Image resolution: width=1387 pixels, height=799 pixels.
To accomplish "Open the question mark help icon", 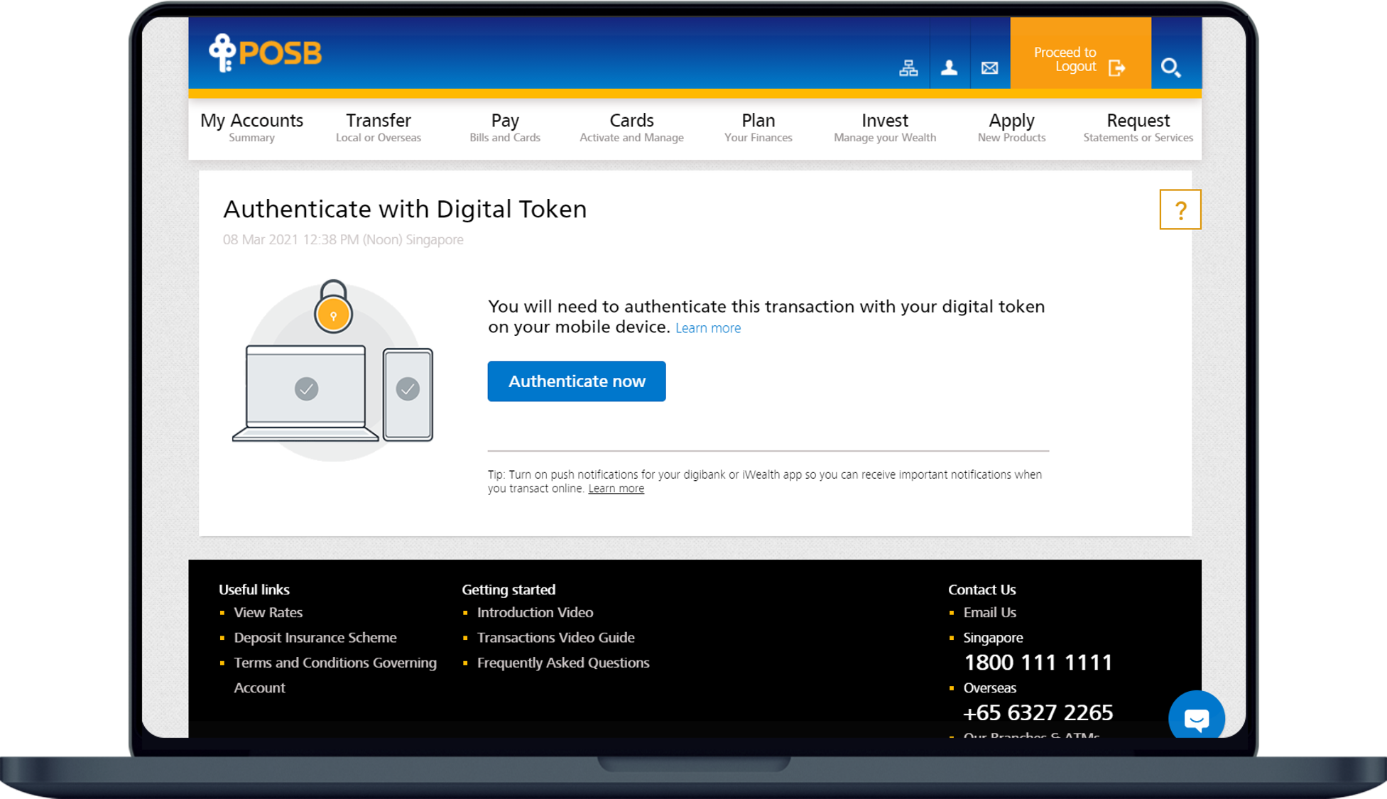I will 1180,210.
